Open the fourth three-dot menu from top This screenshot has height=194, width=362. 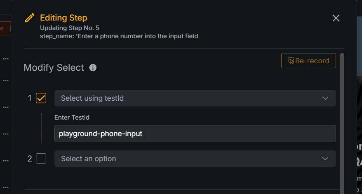[x=6, y=134]
